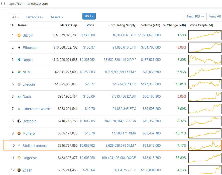Open the Ripple coin page link

pyautogui.click(x=28, y=60)
